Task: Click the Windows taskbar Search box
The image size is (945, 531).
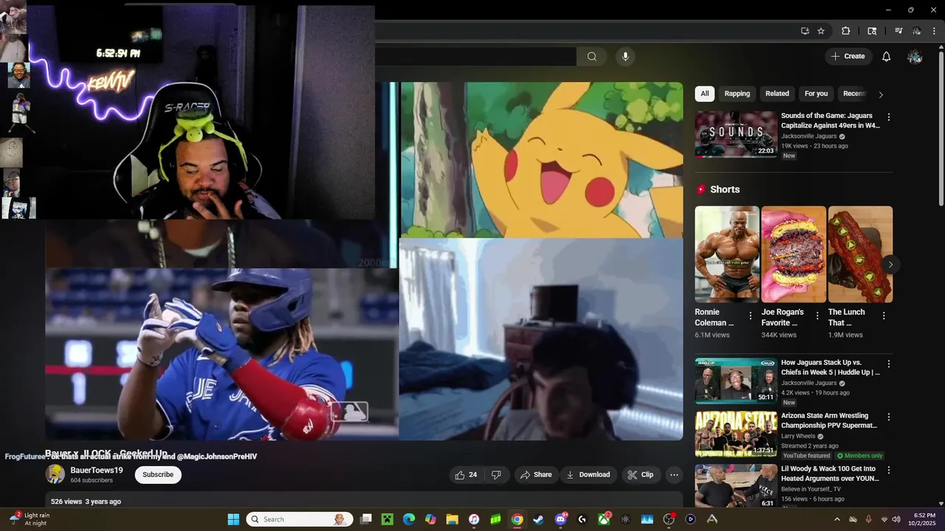Action: point(299,519)
